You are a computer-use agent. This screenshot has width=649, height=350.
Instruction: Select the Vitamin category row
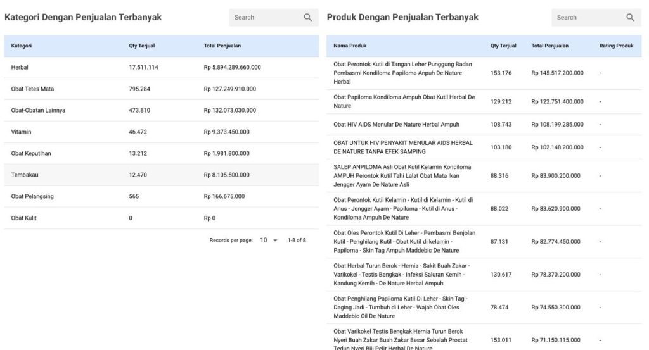click(x=162, y=132)
